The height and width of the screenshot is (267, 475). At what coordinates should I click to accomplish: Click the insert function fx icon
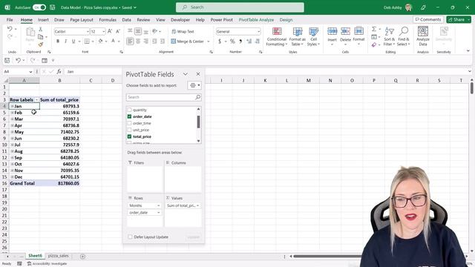pyautogui.click(x=59, y=71)
